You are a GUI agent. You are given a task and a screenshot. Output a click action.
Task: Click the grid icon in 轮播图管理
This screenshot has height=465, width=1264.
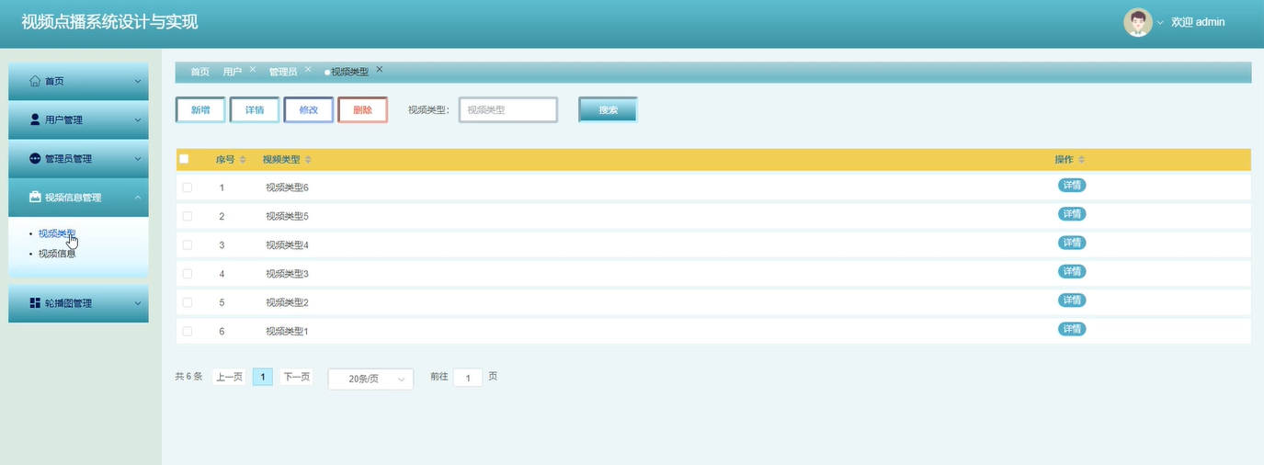35,302
